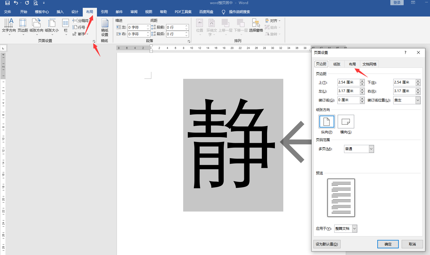Viewport: 430px width, 255px height.
Task: Click the 设为默认值 set-as-default button
Action: (326, 244)
